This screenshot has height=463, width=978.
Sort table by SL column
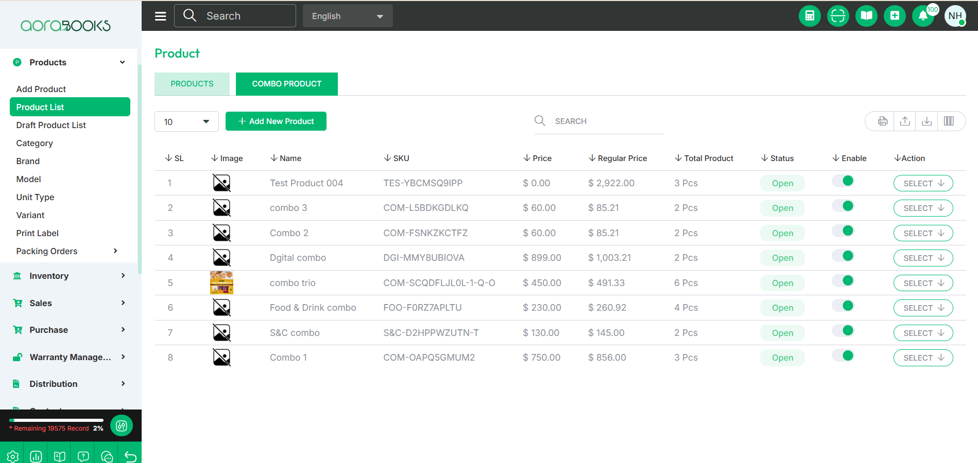pyautogui.click(x=174, y=158)
